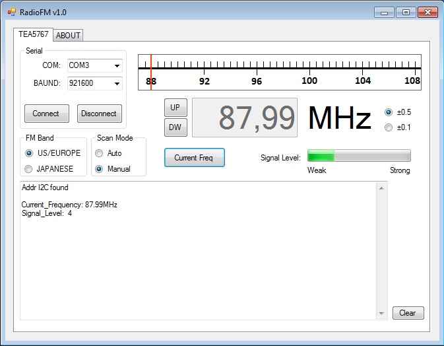Click the 92 label on frequency scale
444x346 pixels.
click(204, 81)
